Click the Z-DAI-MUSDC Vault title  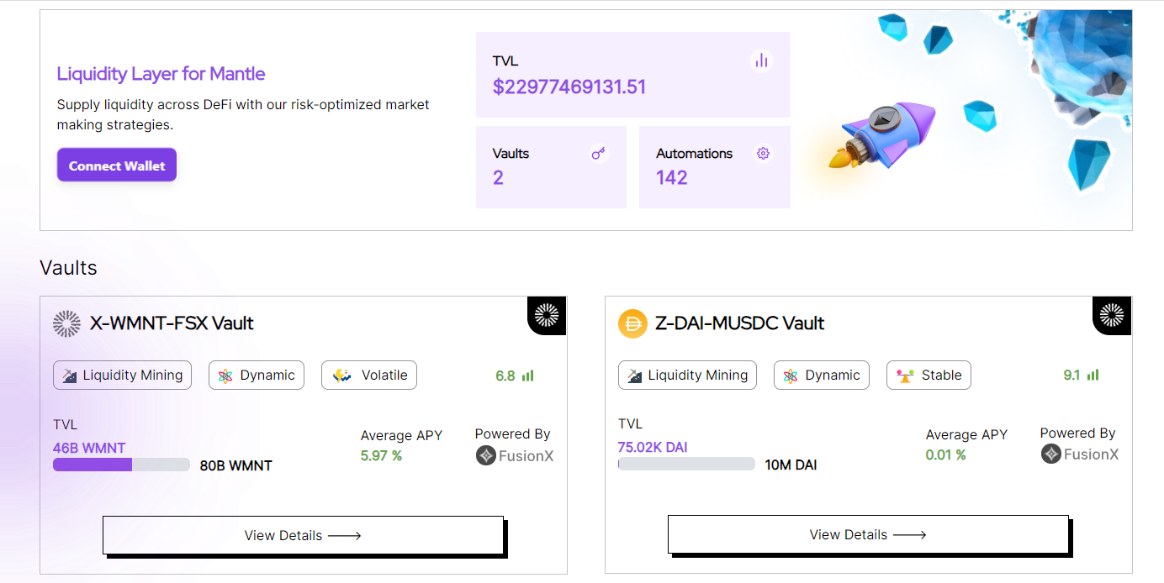click(739, 323)
